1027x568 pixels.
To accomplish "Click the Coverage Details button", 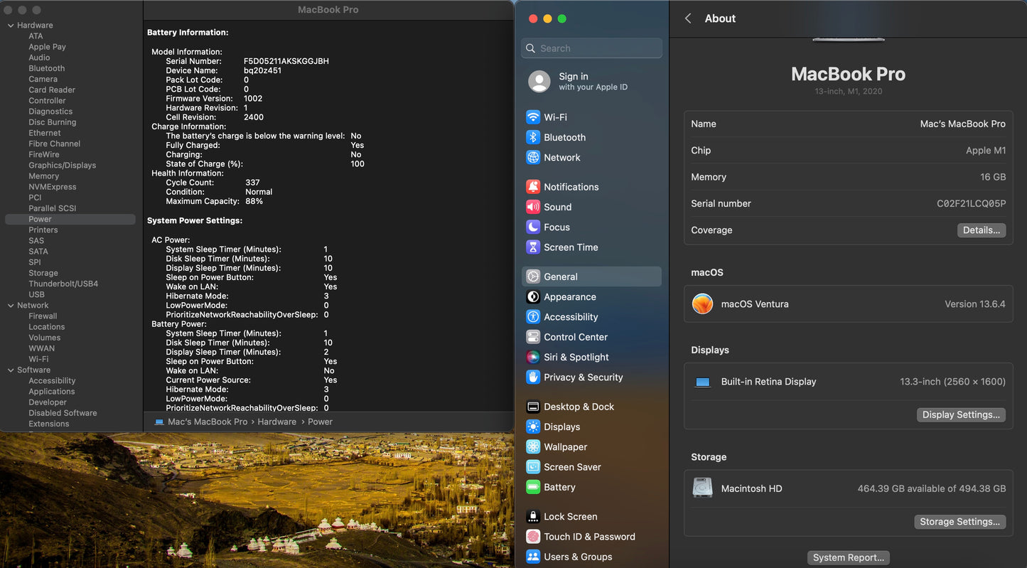I will 981,230.
